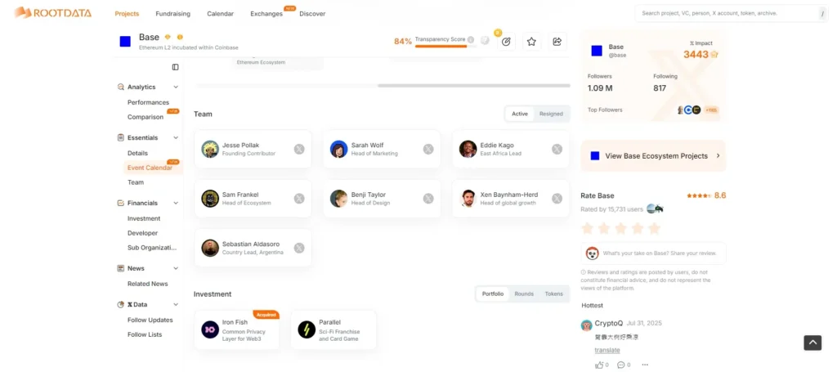The height and width of the screenshot is (372, 837).
Task: Click View Base Ecosystem Projects button
Action: (653, 156)
